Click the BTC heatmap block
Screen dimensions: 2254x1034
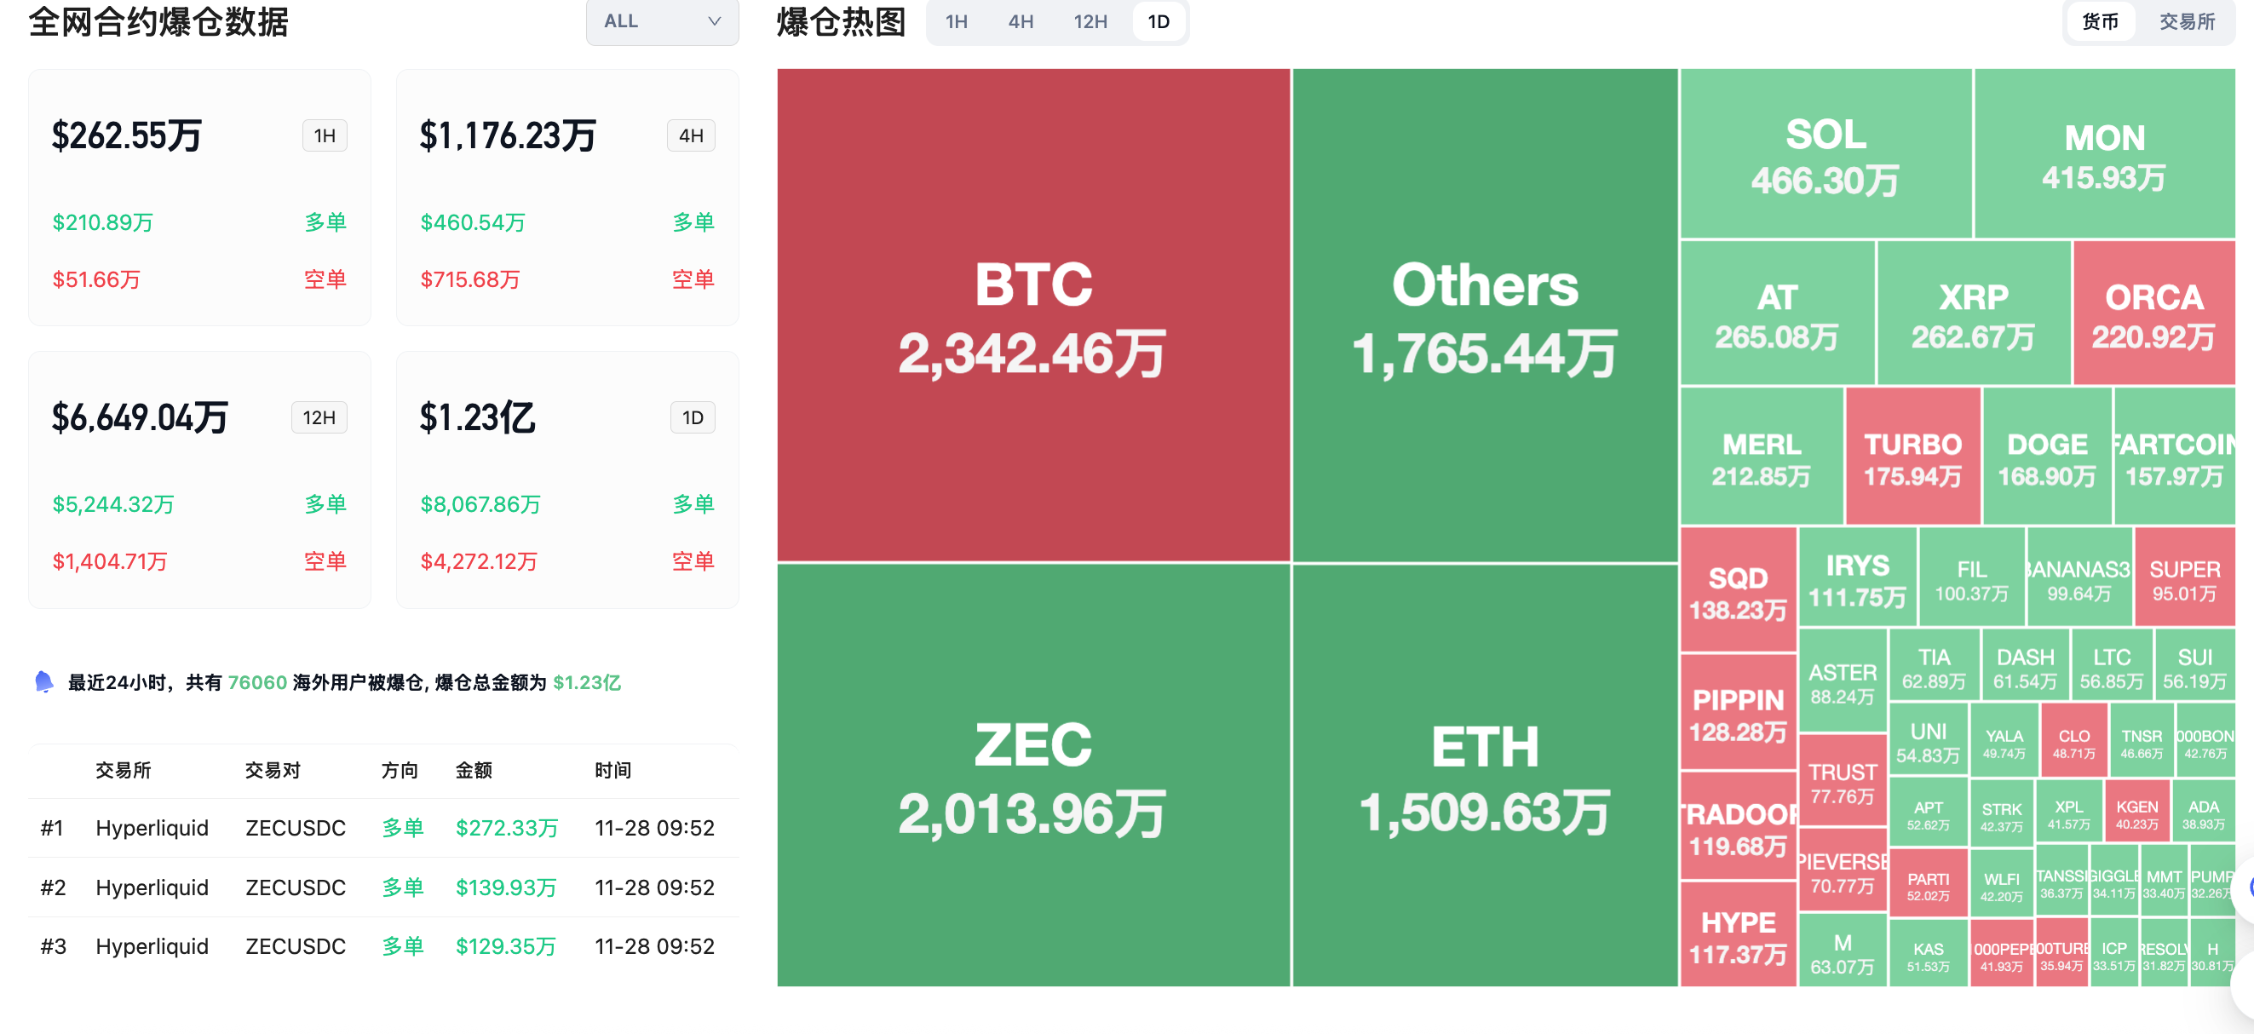(x=1033, y=315)
